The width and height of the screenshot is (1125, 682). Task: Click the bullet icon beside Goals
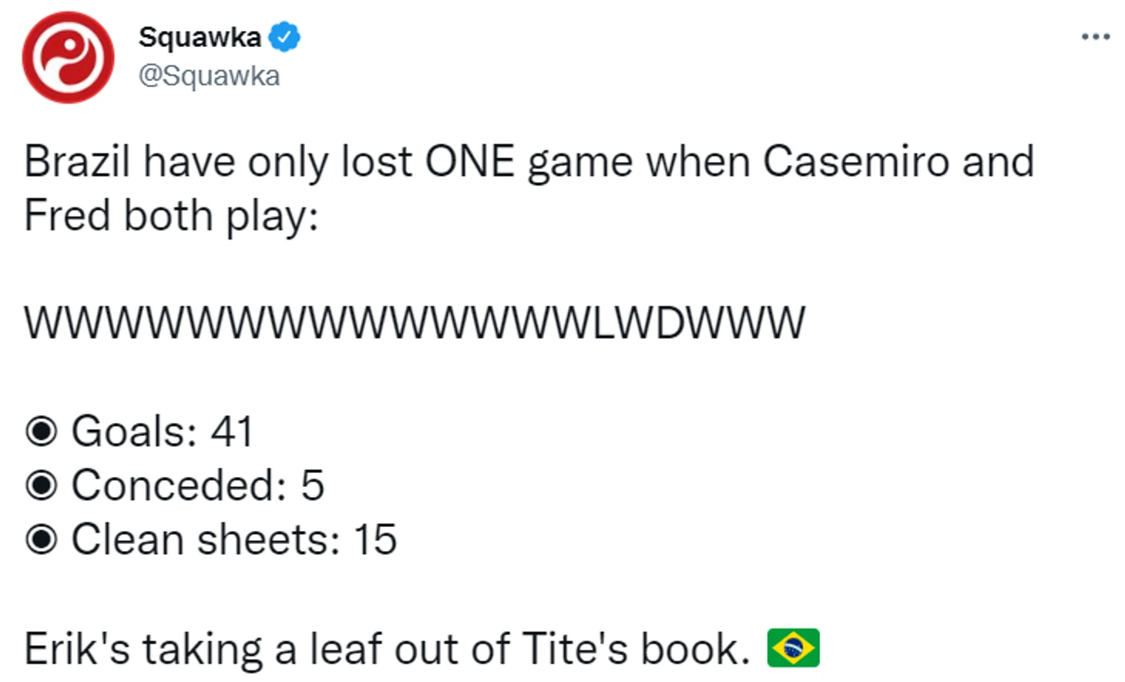pyautogui.click(x=41, y=432)
